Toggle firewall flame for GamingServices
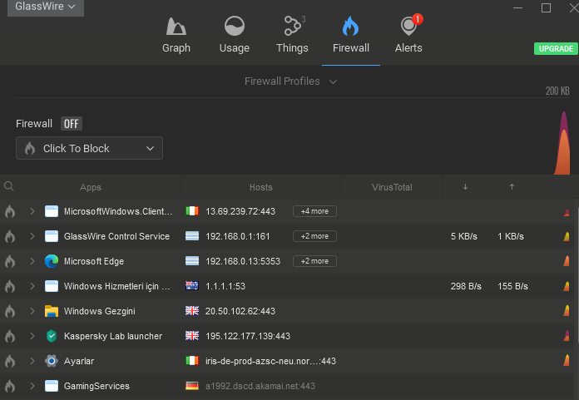The image size is (579, 400). click(x=10, y=386)
